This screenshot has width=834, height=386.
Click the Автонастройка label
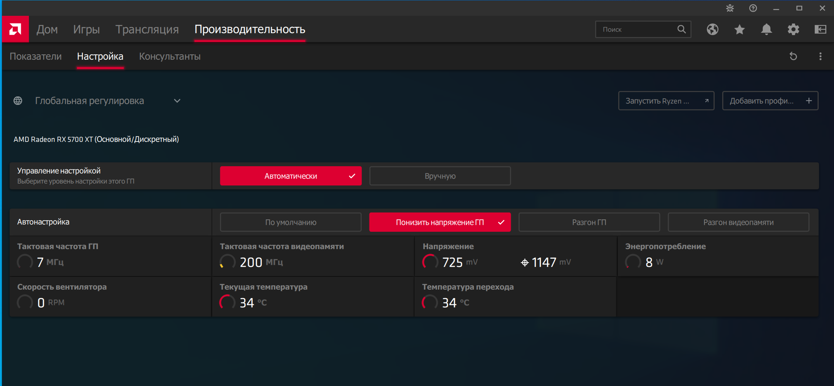click(43, 222)
